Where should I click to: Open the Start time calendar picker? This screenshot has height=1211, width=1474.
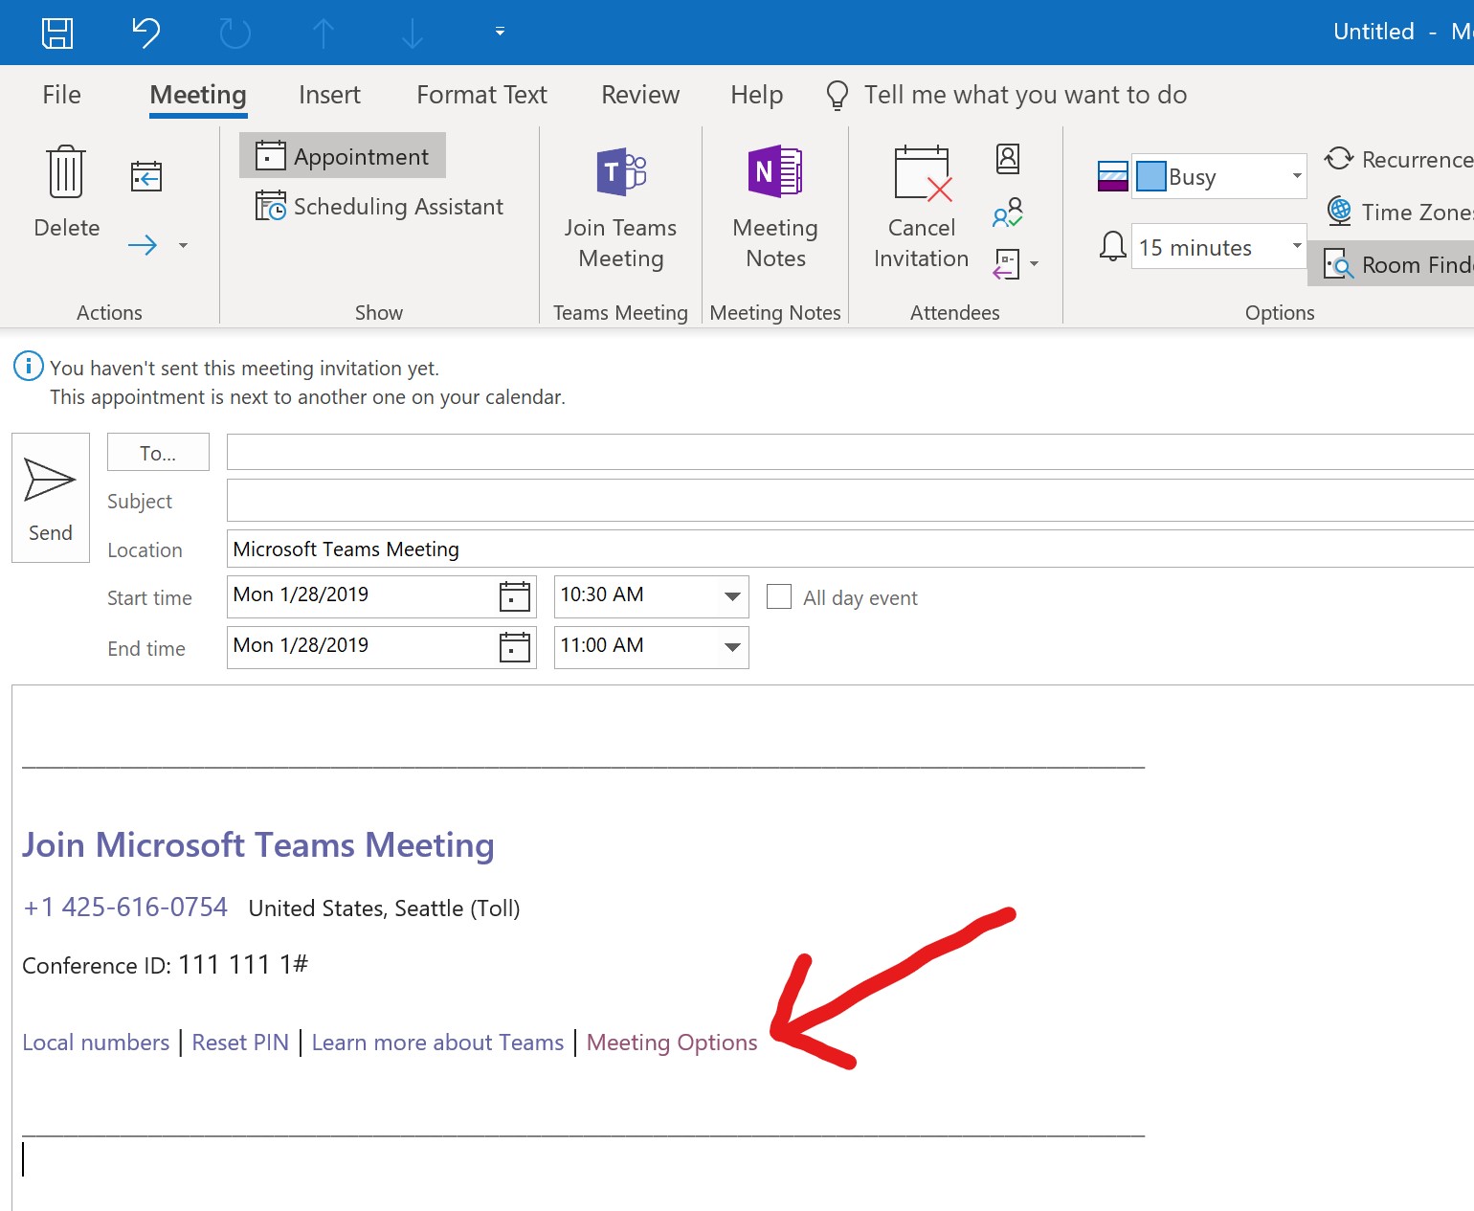click(515, 596)
